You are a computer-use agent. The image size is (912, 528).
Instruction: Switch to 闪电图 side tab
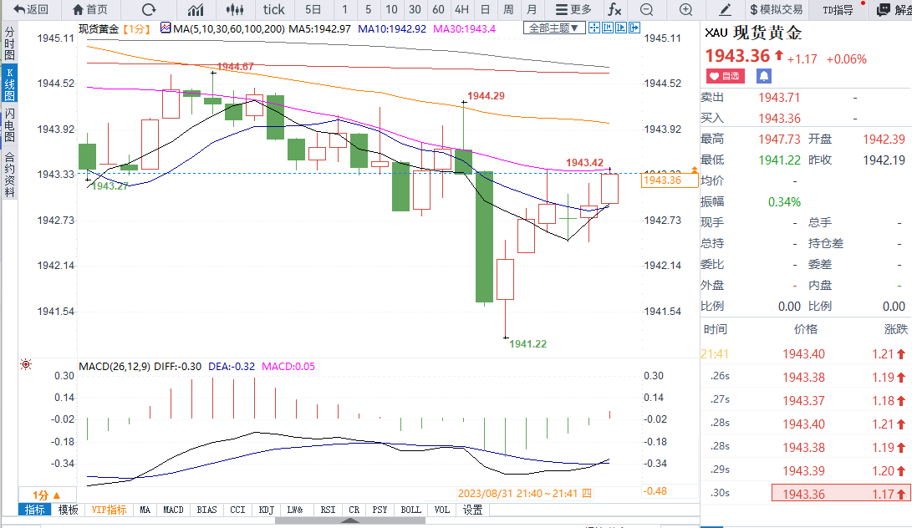(x=9, y=124)
